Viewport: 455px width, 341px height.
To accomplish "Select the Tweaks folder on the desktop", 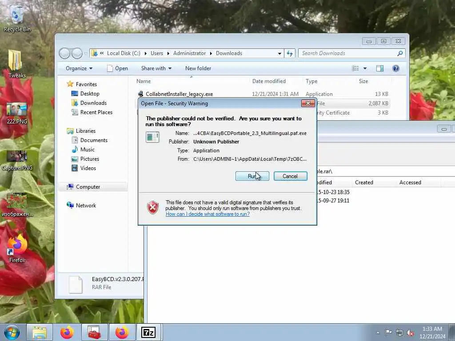I will click(16, 64).
